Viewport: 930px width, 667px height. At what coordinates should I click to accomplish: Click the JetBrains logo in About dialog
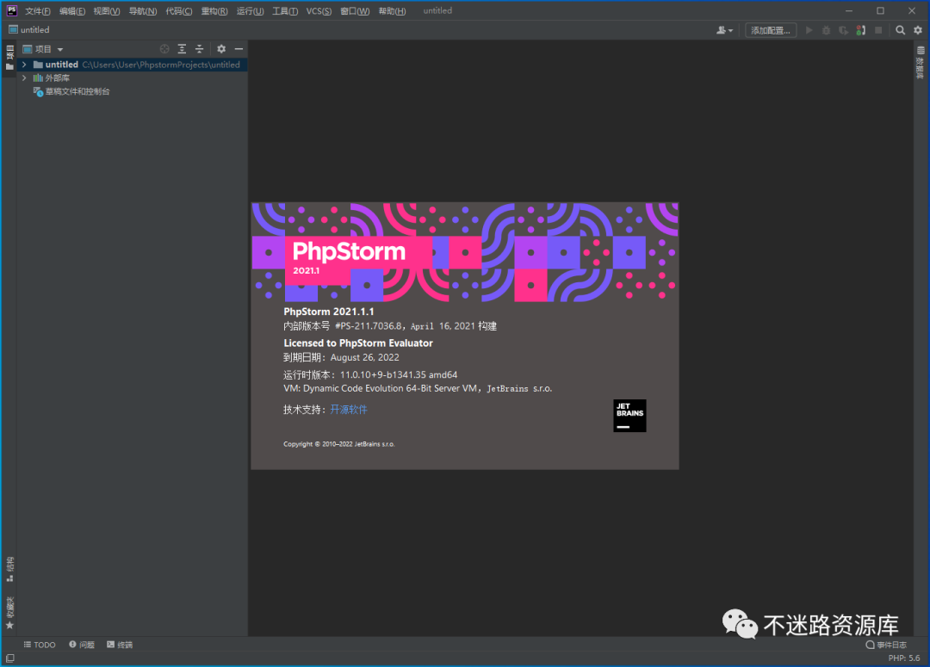[629, 416]
